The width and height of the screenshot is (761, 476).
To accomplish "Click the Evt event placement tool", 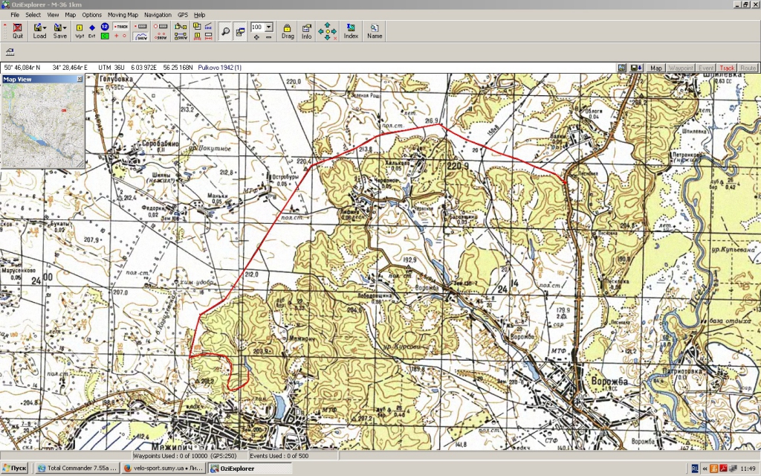I will [x=92, y=30].
